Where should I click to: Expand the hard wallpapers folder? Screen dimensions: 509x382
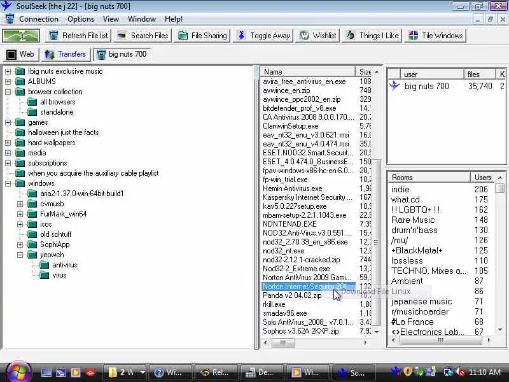click(8, 143)
